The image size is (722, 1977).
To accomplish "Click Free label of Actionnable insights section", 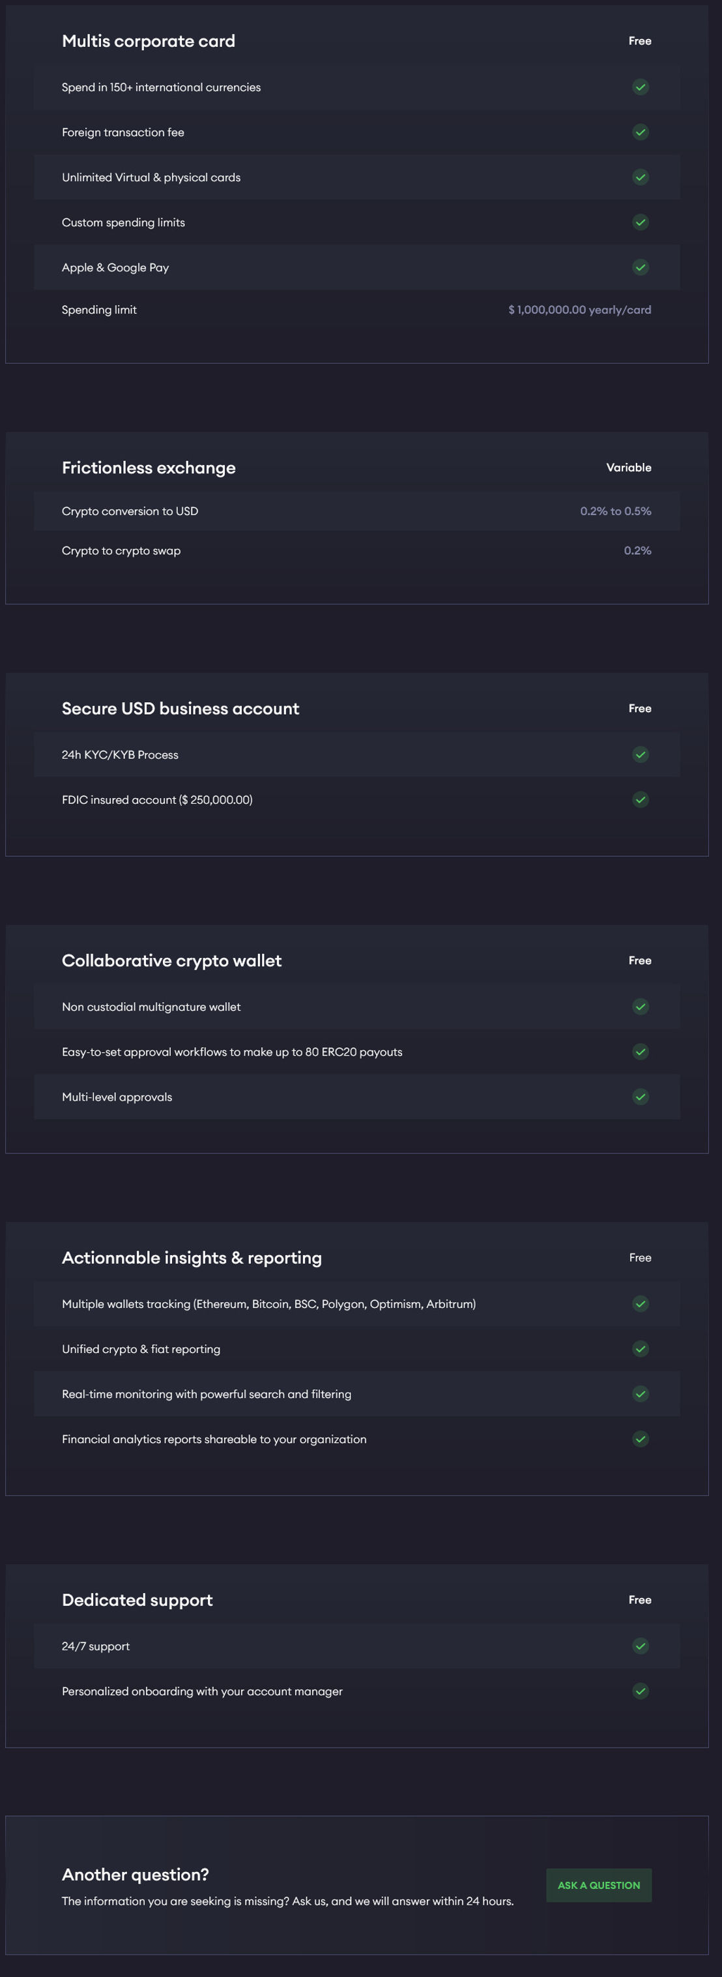I will tap(640, 1258).
